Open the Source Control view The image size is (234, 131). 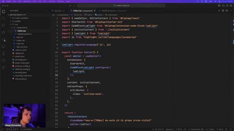pos(4,25)
